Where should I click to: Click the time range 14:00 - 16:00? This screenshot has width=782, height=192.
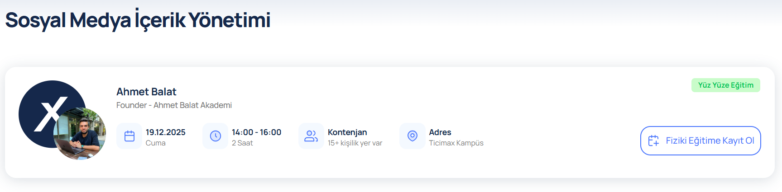pyautogui.click(x=256, y=132)
